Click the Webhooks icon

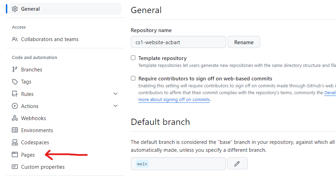[x=15, y=118]
